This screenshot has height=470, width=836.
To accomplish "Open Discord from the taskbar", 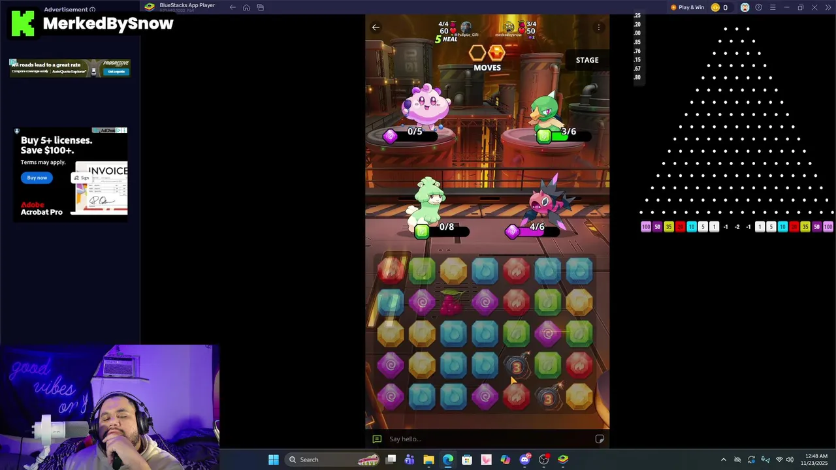I will (525, 460).
